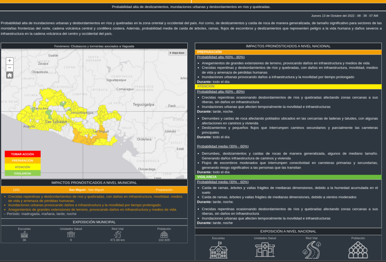Screen dimensions: 386x262
Task: Click the municipal Población people icon
Action: pyautogui.click(x=164, y=234)
